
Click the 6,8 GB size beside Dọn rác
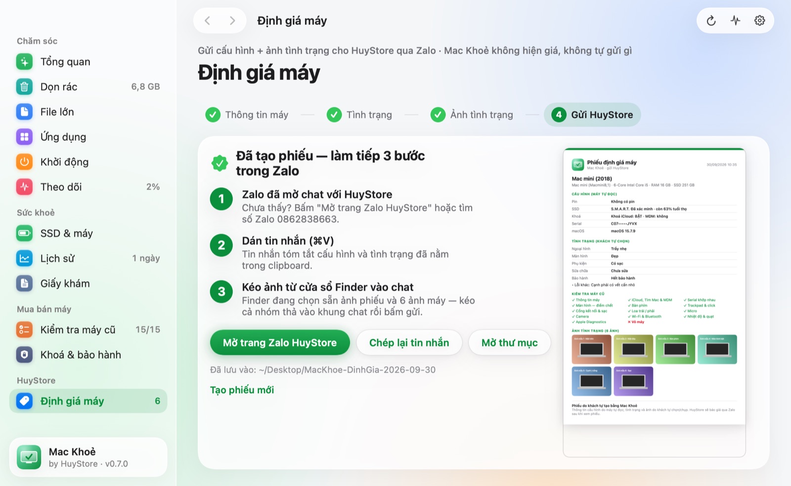[145, 87]
